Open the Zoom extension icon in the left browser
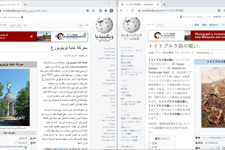Viewport: 225px width, 150px height. pyautogui.click(x=100, y=11)
